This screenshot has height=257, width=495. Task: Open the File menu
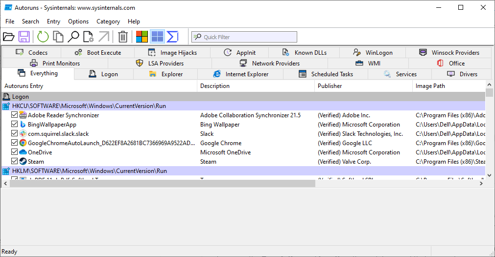pos(10,21)
